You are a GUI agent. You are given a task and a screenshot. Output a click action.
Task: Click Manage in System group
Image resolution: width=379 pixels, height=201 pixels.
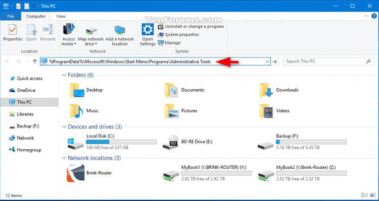(169, 43)
